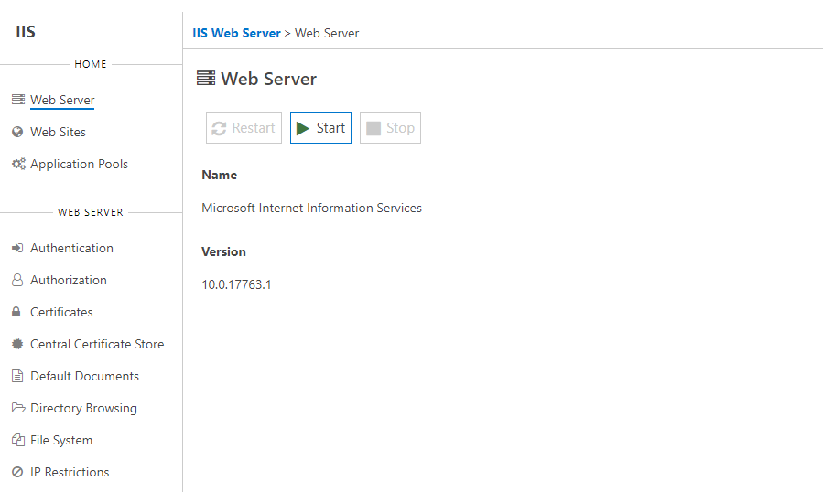Click the IIS logo title

[26, 31]
